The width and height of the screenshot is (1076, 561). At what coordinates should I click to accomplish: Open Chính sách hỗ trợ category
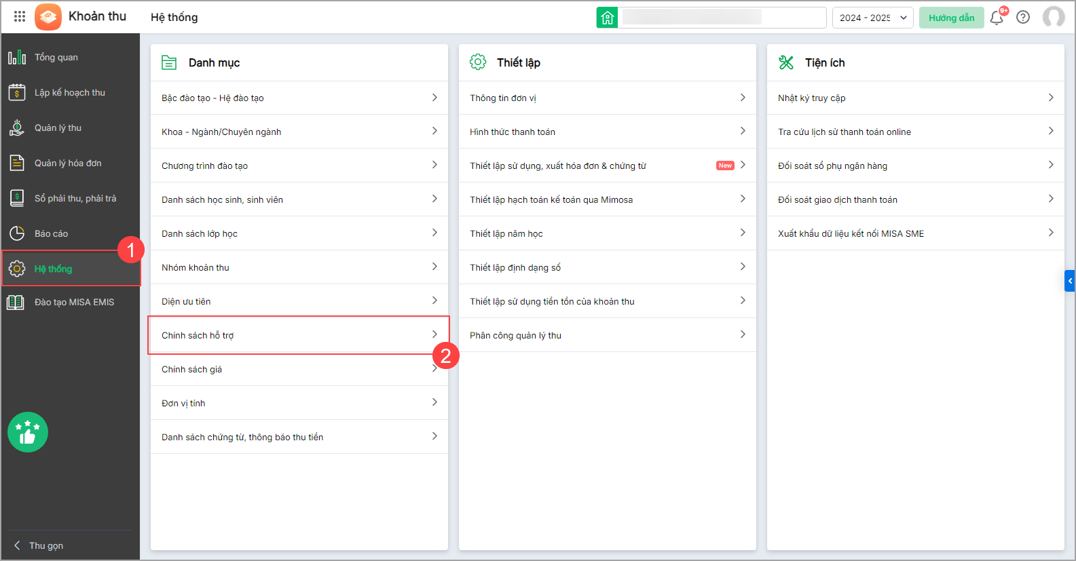pyautogui.click(x=299, y=335)
